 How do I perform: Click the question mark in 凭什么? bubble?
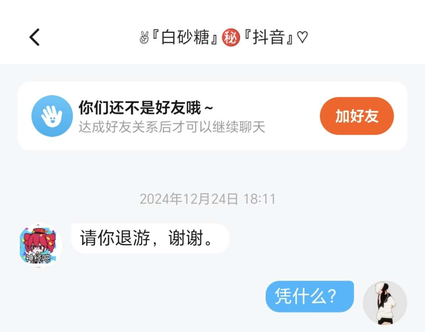tap(332, 296)
